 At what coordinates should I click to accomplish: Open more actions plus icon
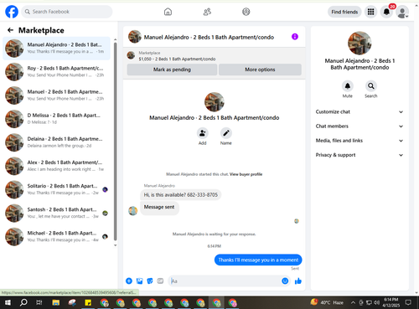pos(129,281)
